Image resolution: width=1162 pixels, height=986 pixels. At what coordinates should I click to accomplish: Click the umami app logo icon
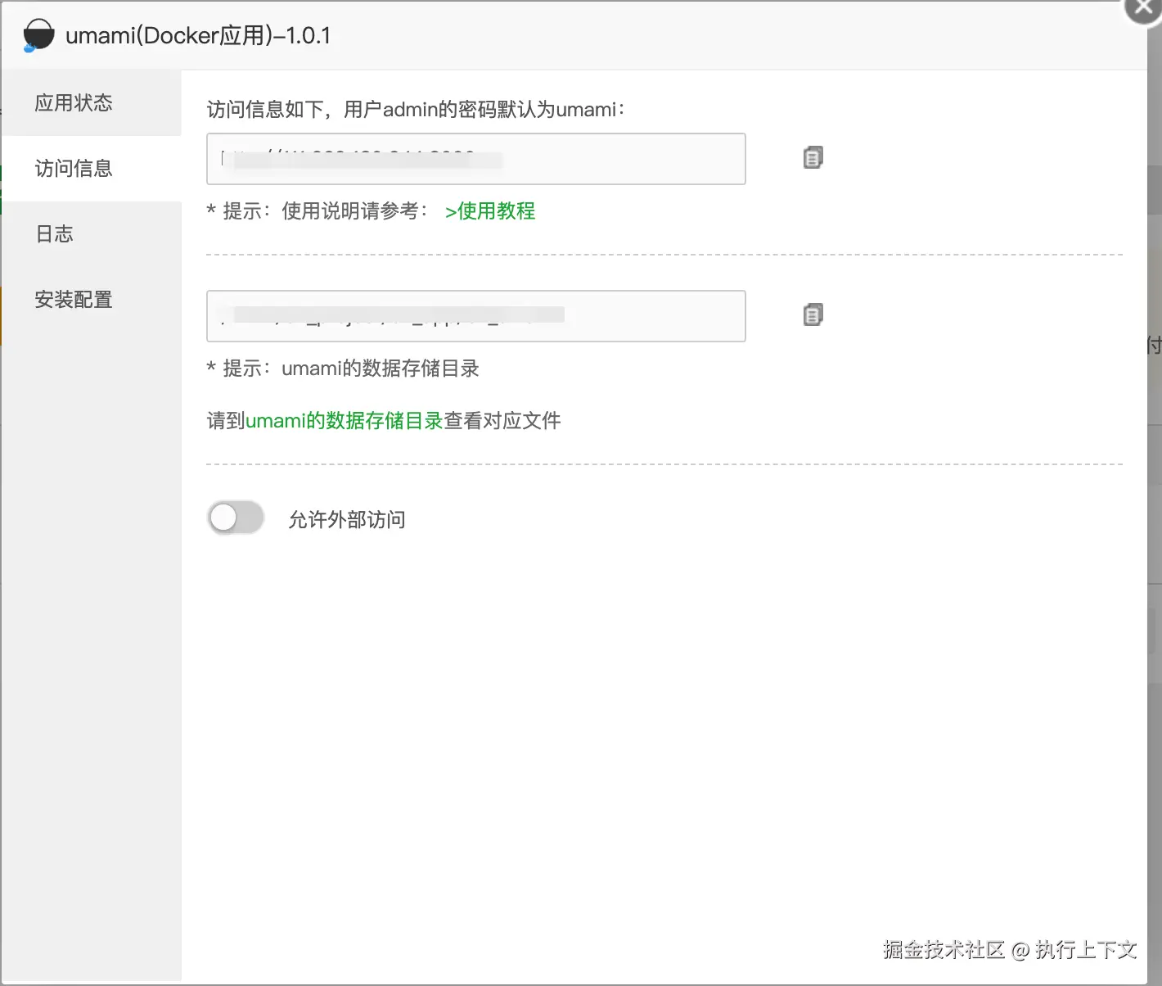38,36
